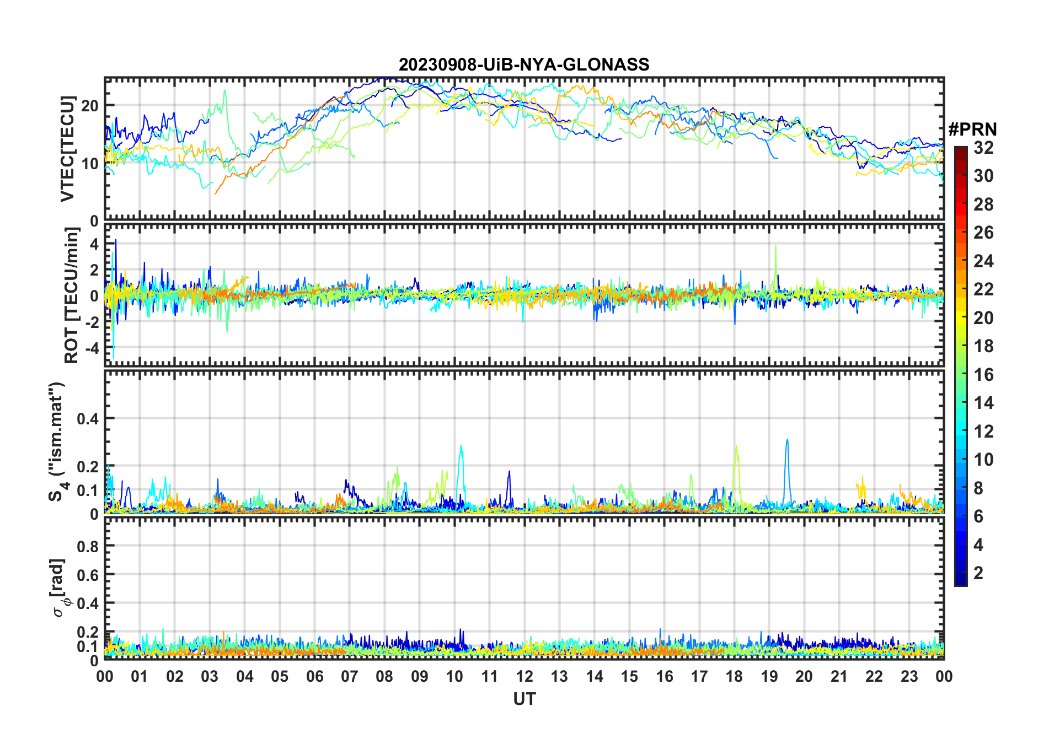
Task: Click hour label 19 on the UT axis
Action: 769,676
